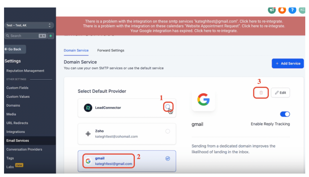Click the large Google logo card
The image size is (309, 177).
pos(203,99)
